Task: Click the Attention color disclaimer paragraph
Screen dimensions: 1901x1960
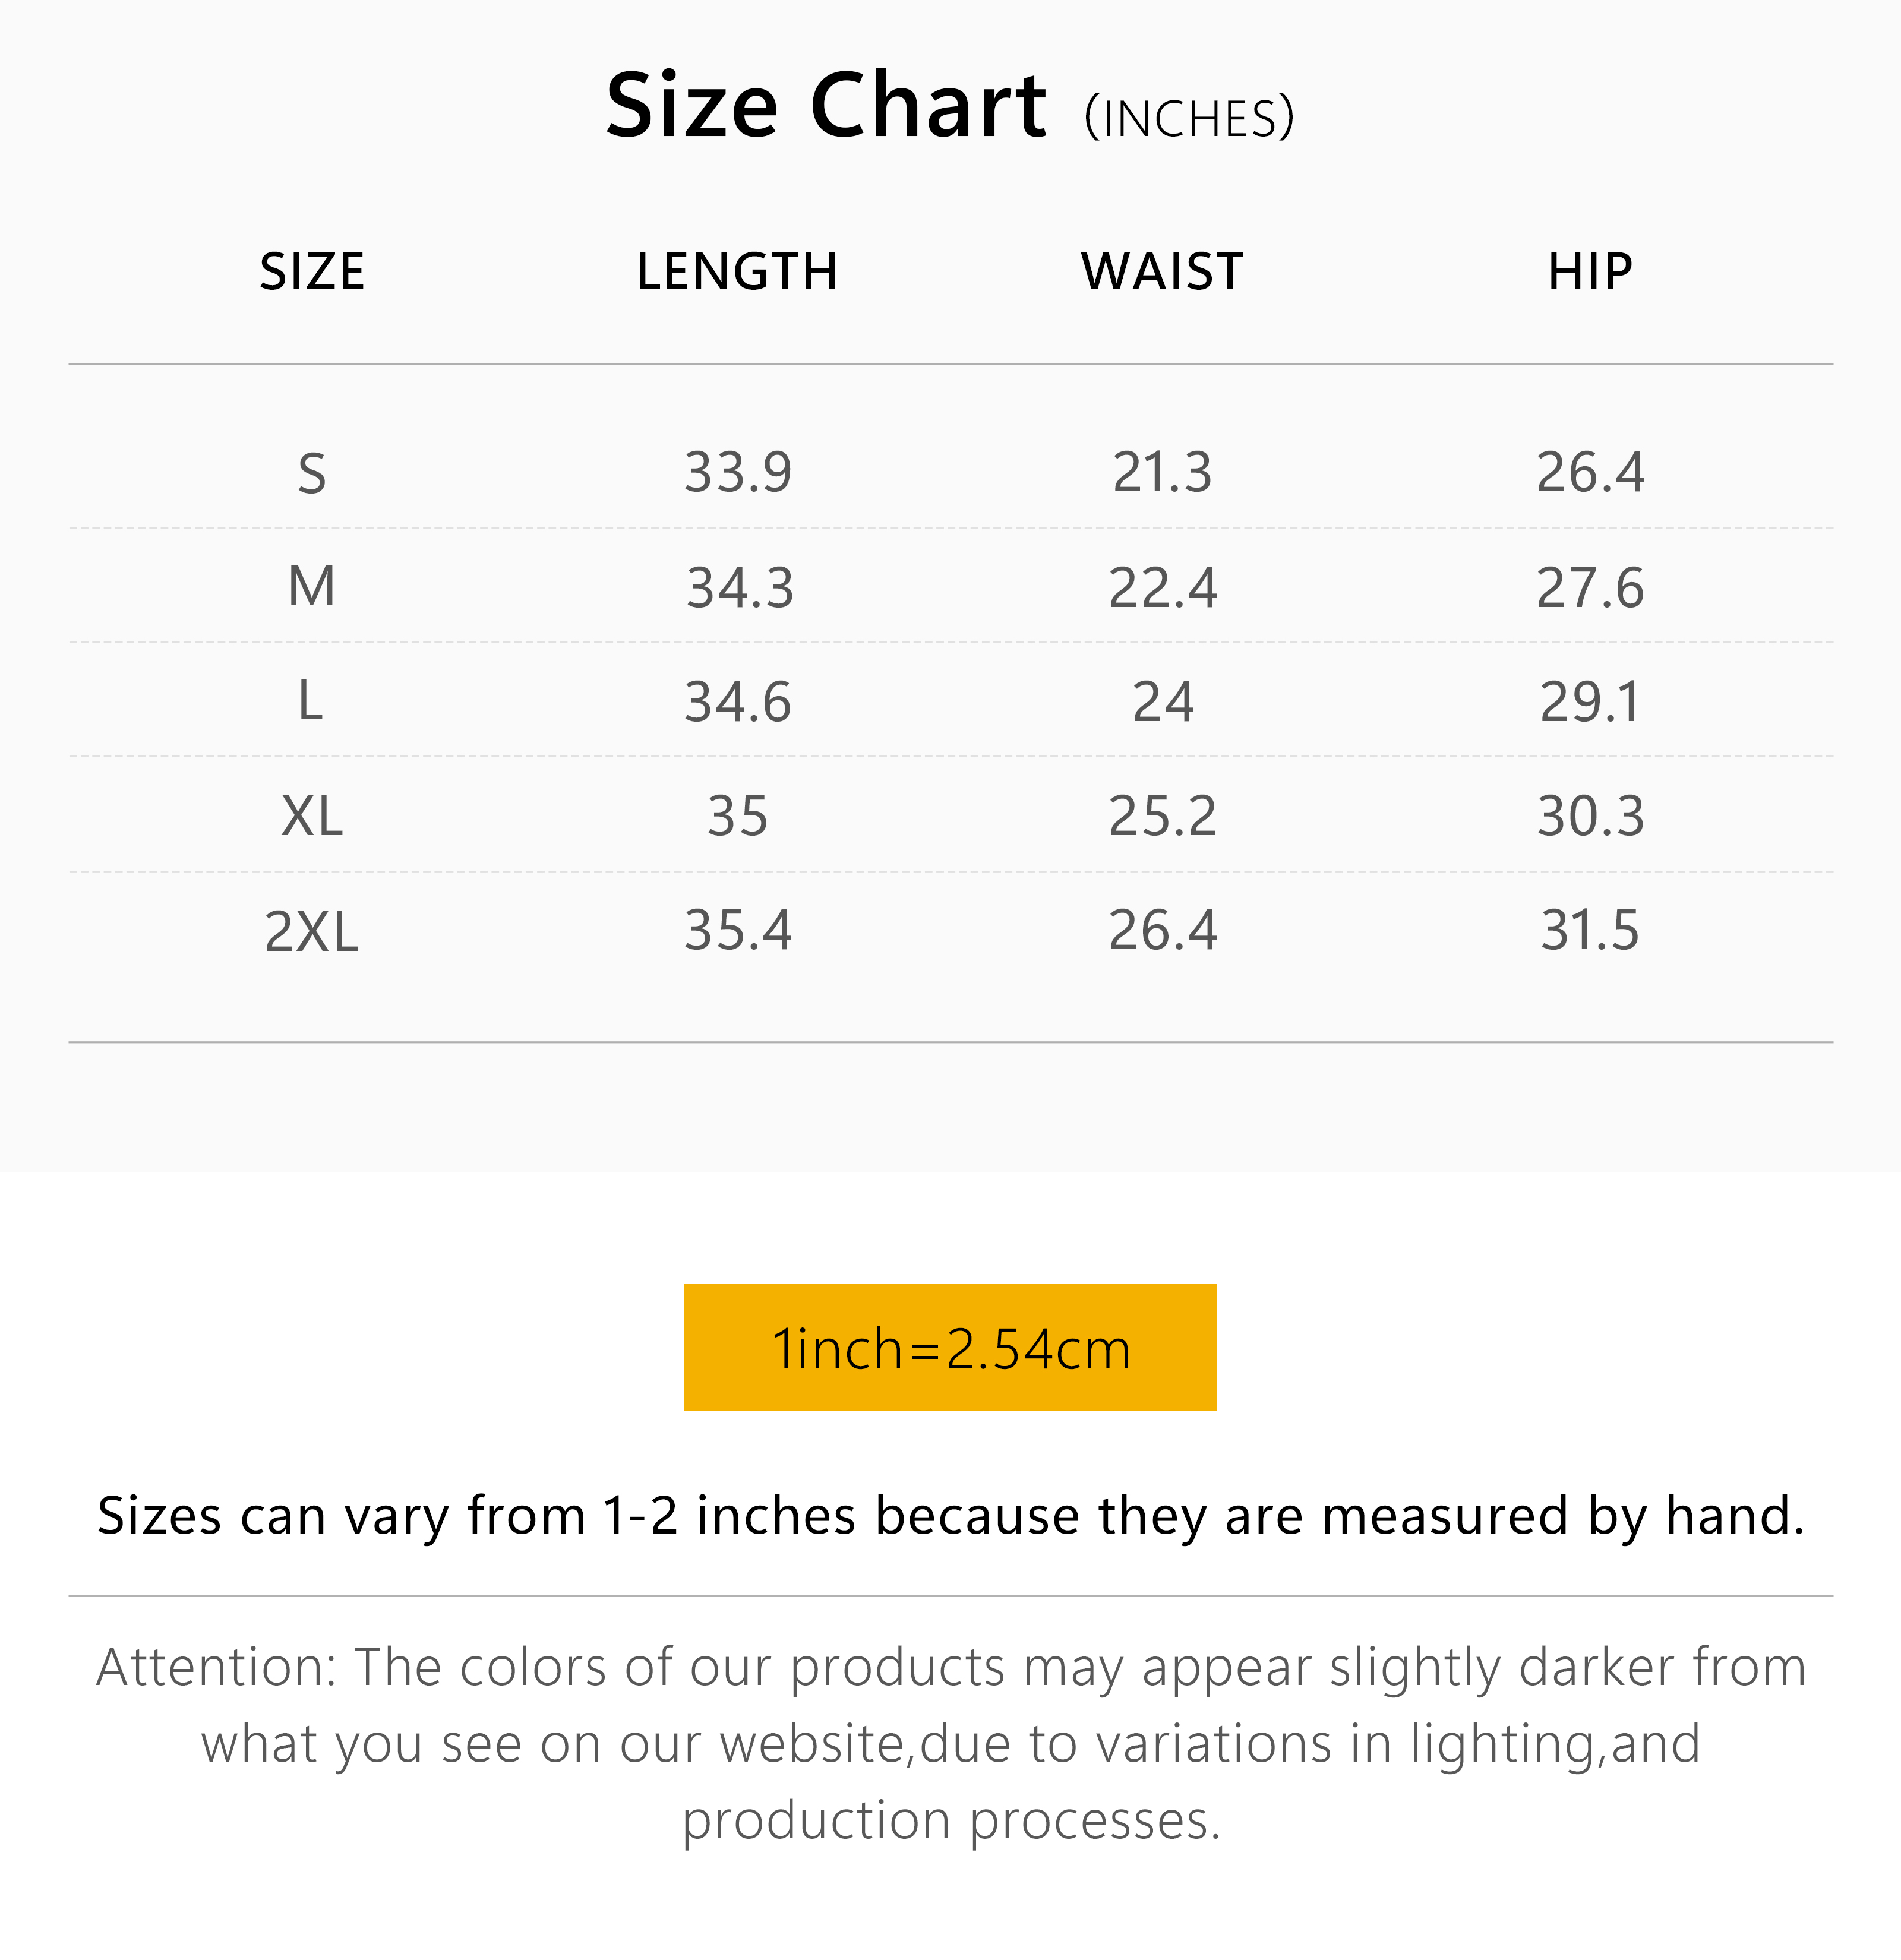Action: (950, 1744)
